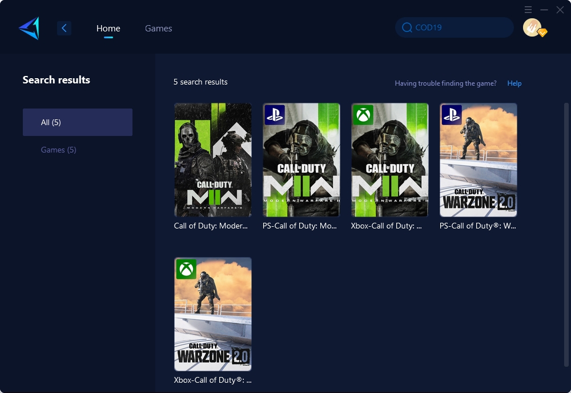
Task: Click 'Having trouble finding the game?' text
Action: [446, 83]
